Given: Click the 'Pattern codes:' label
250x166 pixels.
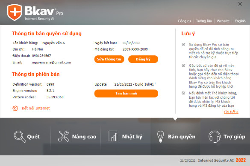Looking at the screenshot, I should 24,97.
